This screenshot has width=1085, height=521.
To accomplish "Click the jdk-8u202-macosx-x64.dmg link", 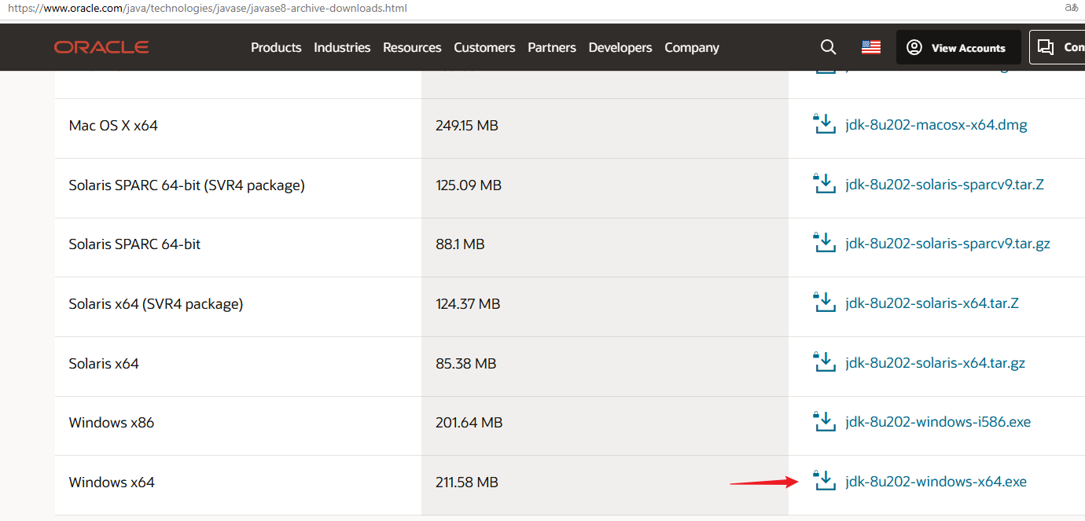I will point(936,125).
